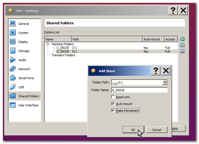The height and width of the screenshot is (144, 199).
Task: Click the edit shared folder icon
Action: point(182,45)
